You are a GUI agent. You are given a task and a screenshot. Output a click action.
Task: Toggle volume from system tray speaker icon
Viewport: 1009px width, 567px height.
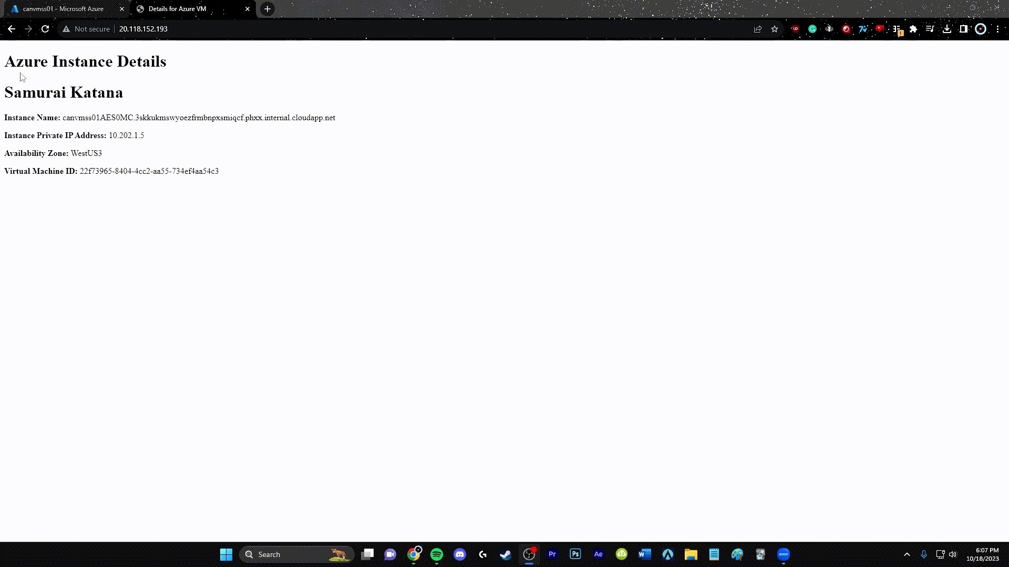click(953, 554)
